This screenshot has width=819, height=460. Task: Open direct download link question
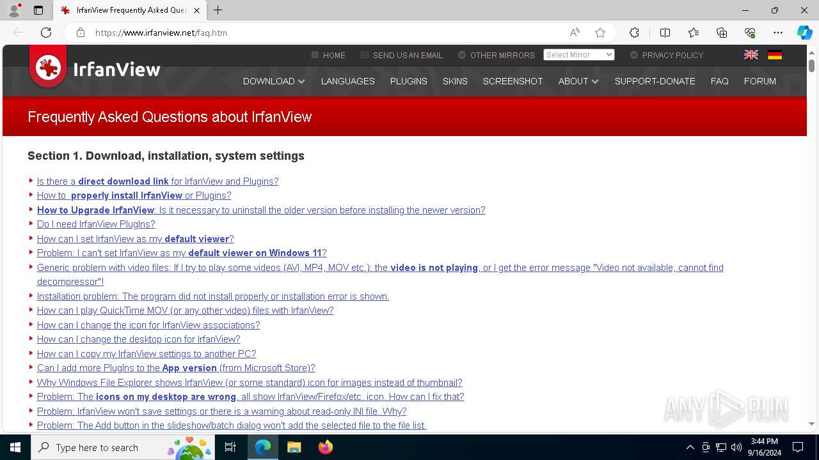click(x=157, y=181)
